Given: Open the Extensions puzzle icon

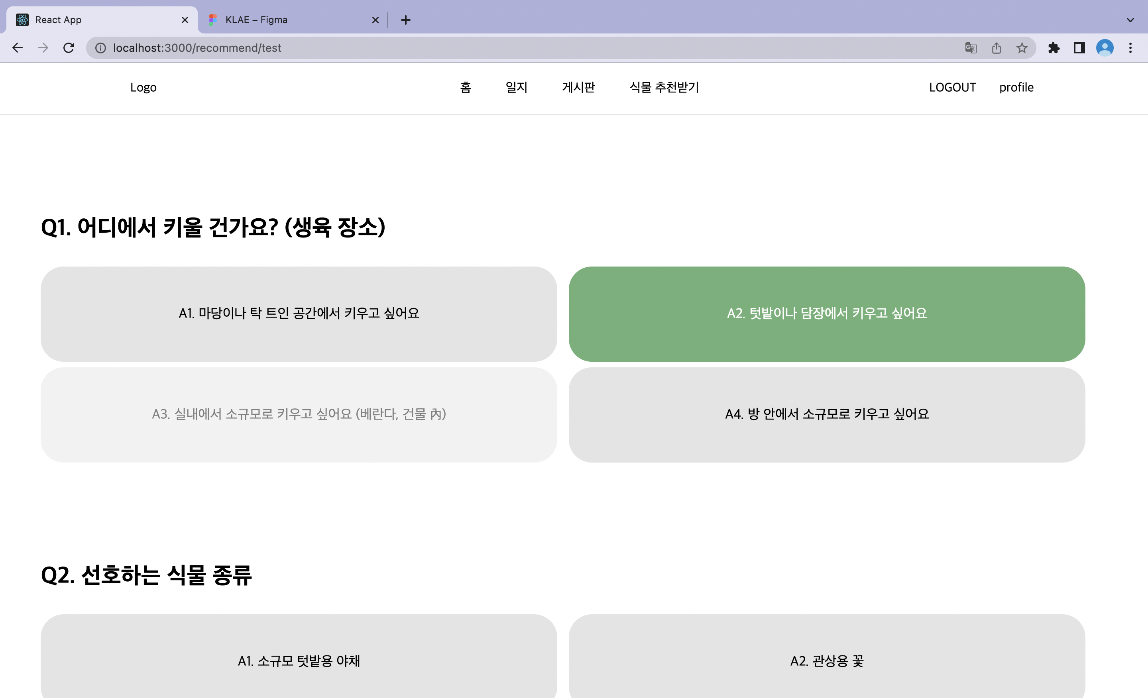Looking at the screenshot, I should pyautogui.click(x=1054, y=48).
